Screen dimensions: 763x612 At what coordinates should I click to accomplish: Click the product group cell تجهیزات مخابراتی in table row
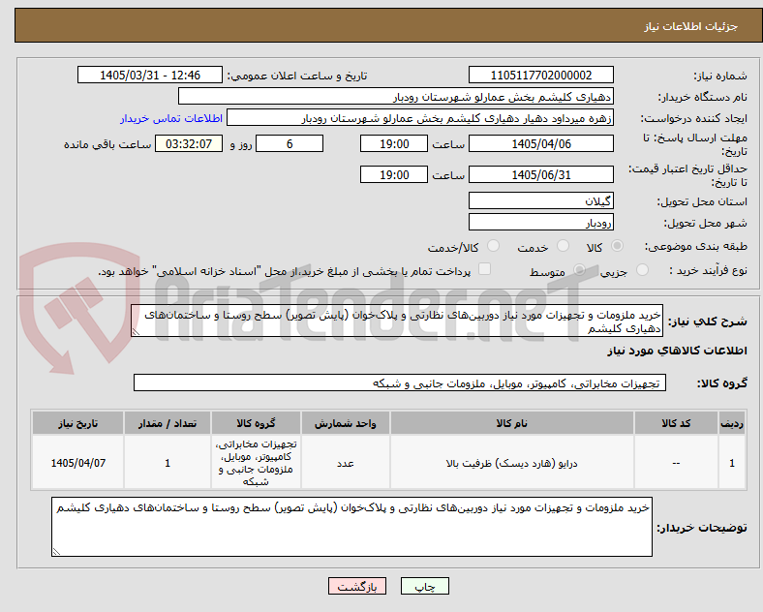(x=256, y=463)
